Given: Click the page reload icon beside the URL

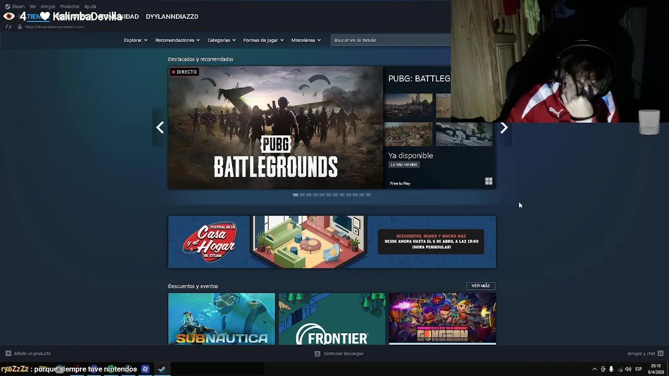Looking at the screenshot, I should 8,27.
